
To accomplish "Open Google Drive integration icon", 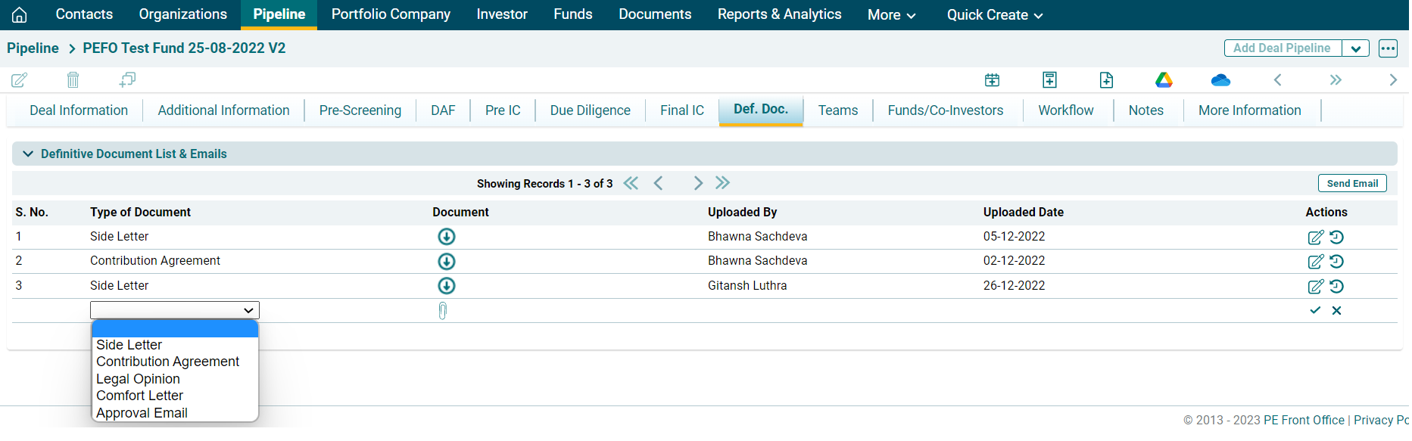I will pyautogui.click(x=1164, y=79).
